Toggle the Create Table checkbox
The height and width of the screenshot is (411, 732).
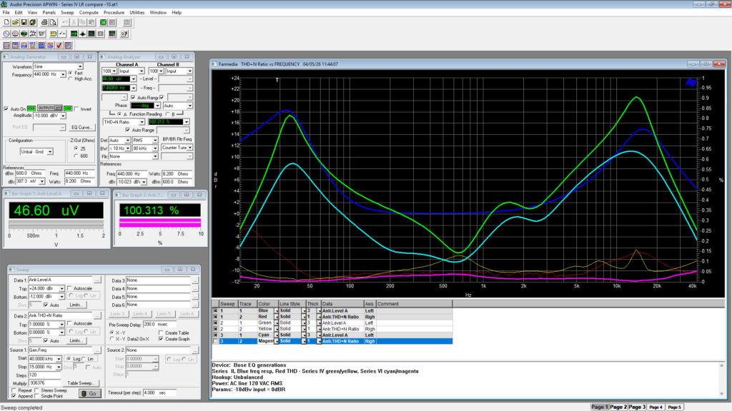[x=162, y=333]
